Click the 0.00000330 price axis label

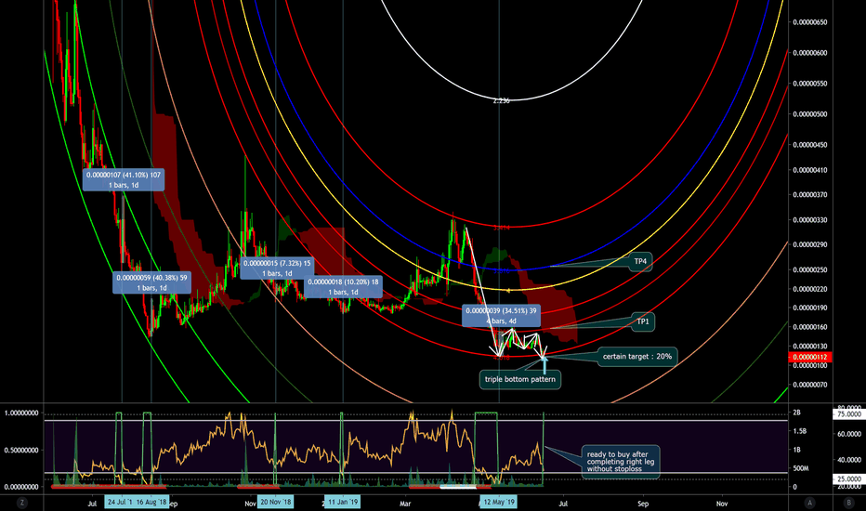click(x=809, y=220)
